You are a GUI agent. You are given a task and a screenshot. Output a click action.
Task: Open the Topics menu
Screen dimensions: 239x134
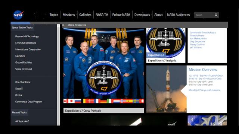click(x=54, y=15)
